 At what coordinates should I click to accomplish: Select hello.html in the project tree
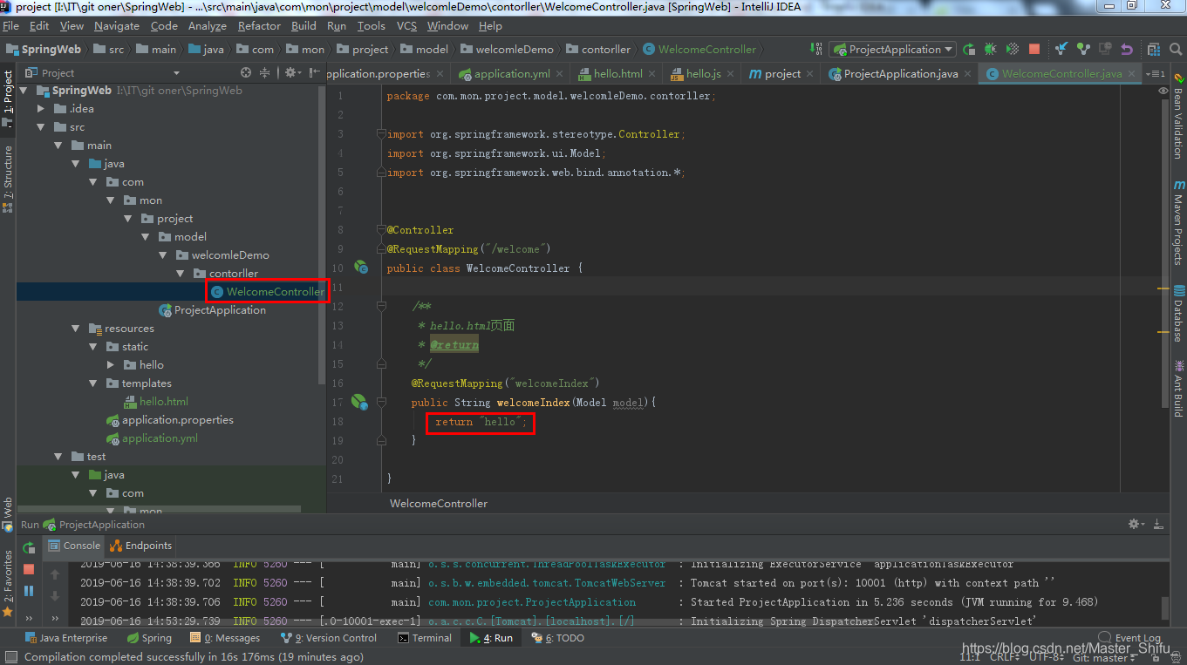pyautogui.click(x=156, y=402)
